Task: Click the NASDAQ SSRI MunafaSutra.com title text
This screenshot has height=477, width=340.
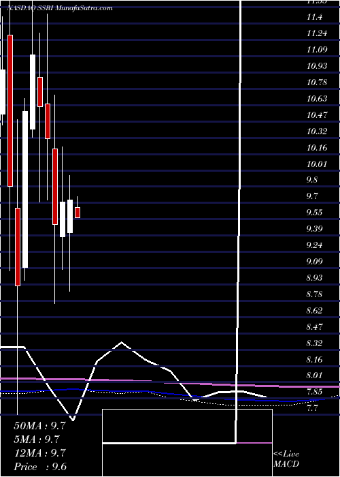Action: point(60,8)
